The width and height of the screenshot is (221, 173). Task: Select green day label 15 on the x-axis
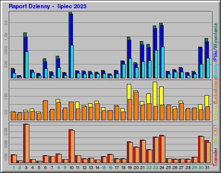[x=104, y=168]
